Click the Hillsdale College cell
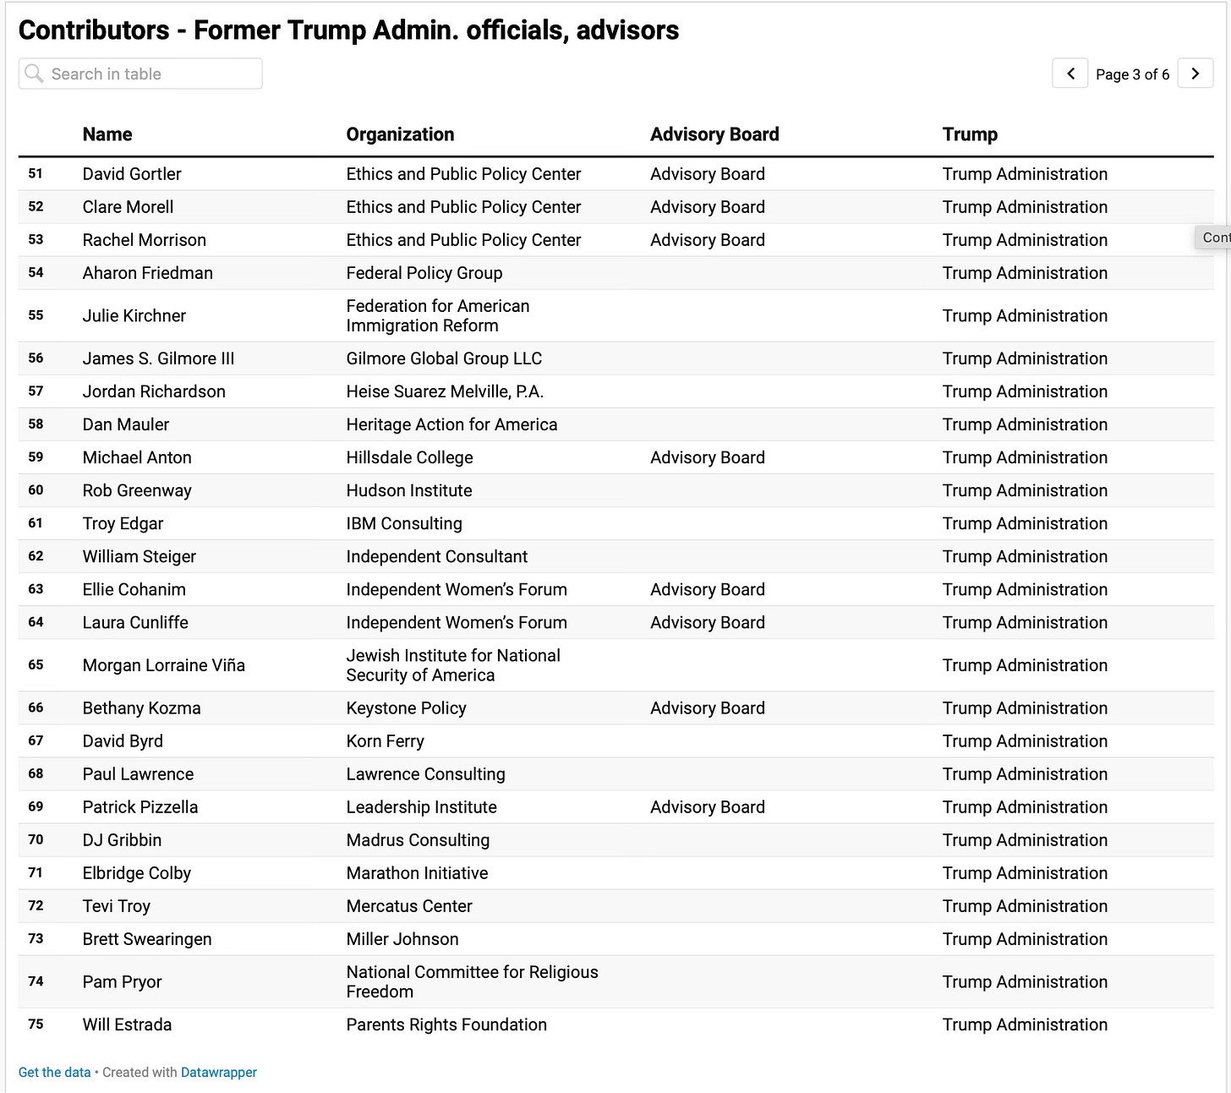Image resolution: width=1231 pixels, height=1093 pixels. tap(409, 457)
